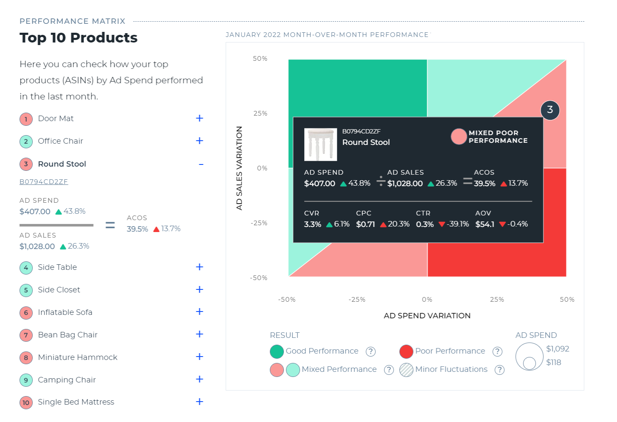Click the red Poor Performance color swatch
617x422 pixels.
[x=406, y=351]
